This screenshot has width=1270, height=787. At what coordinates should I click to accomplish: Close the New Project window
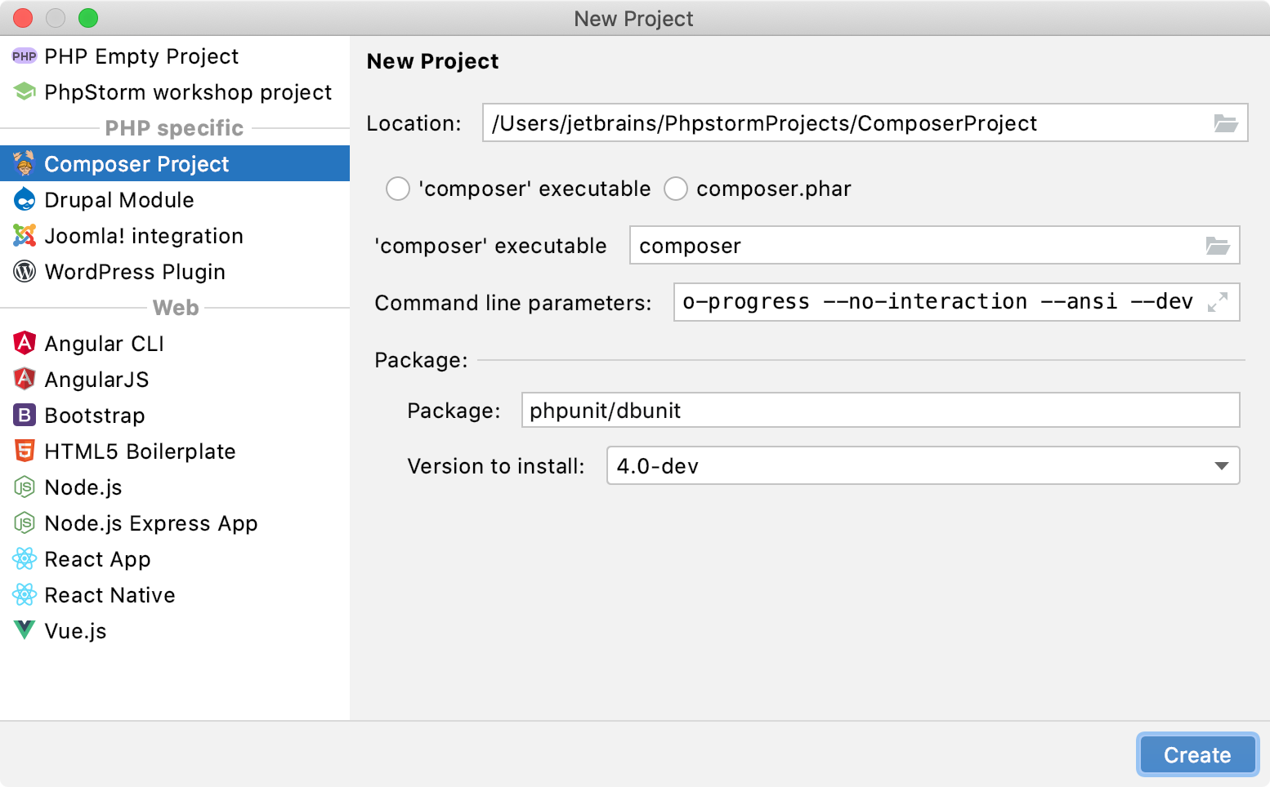(23, 17)
